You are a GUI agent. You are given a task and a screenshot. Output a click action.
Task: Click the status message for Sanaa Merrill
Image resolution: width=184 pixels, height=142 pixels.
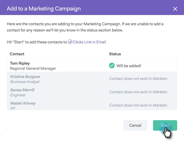[138, 92]
